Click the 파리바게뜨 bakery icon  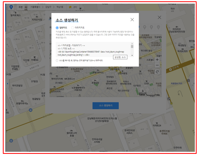click(183, 49)
